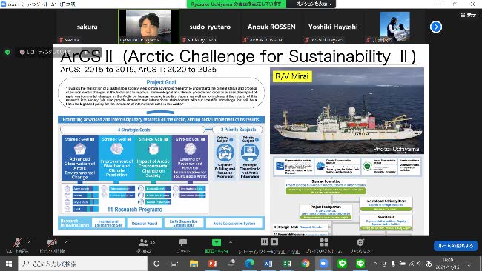
Task: Click the leave room blue button
Action: coord(455,246)
